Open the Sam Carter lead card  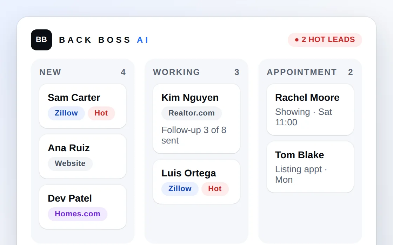tap(83, 106)
